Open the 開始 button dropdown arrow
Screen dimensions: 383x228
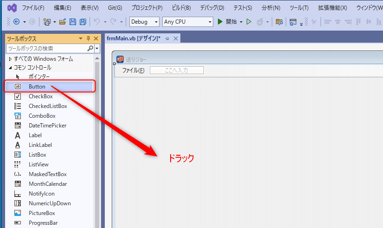pos(241,22)
